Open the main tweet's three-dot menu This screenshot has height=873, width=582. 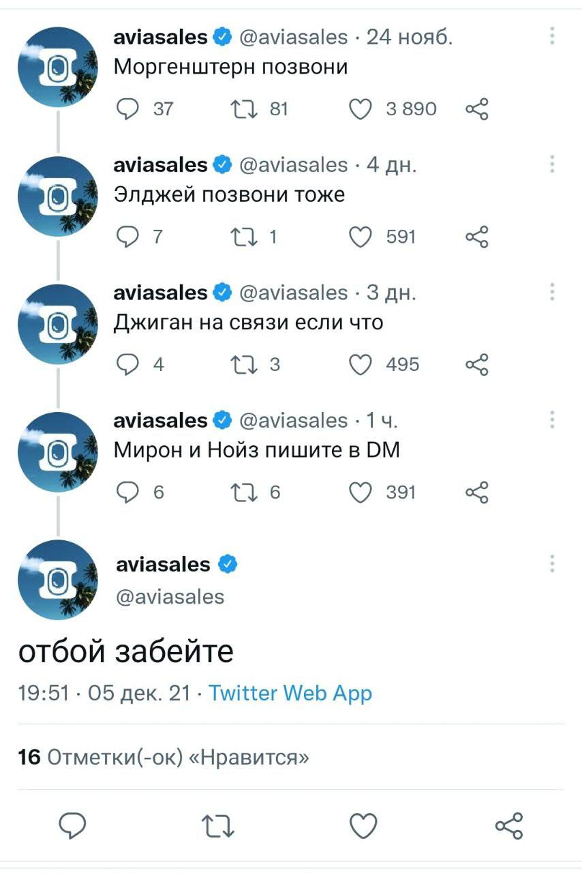coord(552,564)
